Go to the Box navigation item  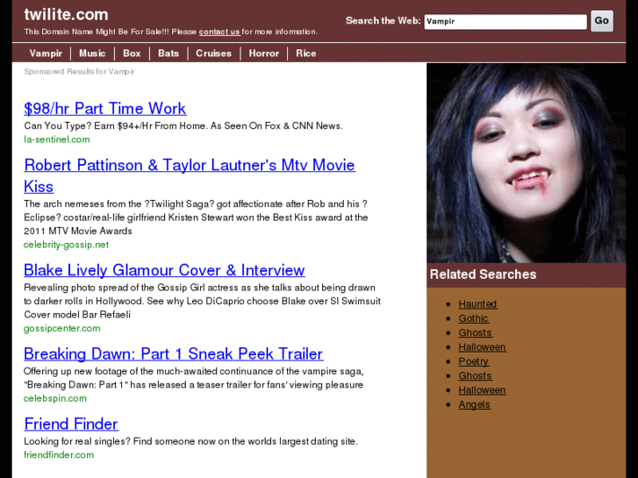tap(132, 54)
